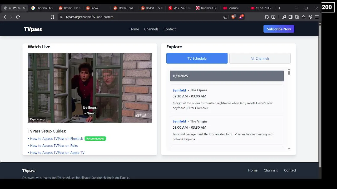
Task: Minimize the browser window
Action: [x=296, y=8]
